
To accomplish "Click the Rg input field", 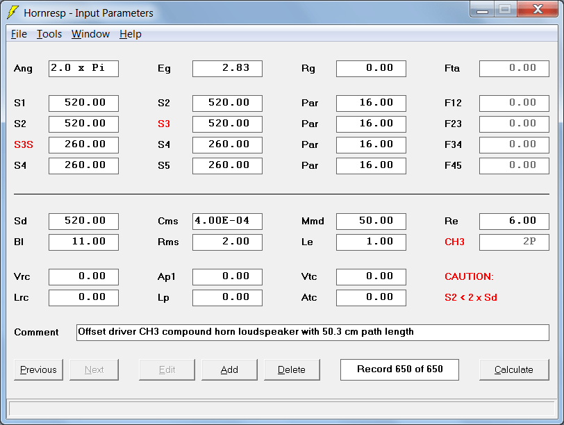I will point(371,69).
